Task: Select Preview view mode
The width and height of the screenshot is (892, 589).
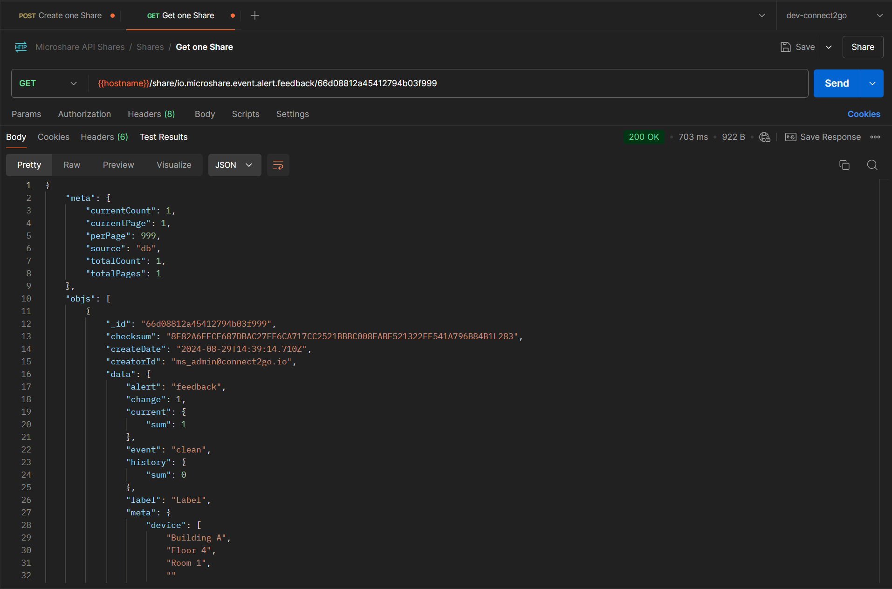Action: pos(118,165)
